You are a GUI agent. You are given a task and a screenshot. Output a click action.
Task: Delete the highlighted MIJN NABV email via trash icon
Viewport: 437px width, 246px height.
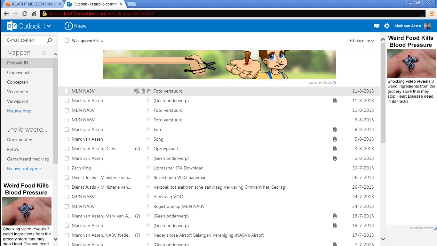click(143, 91)
